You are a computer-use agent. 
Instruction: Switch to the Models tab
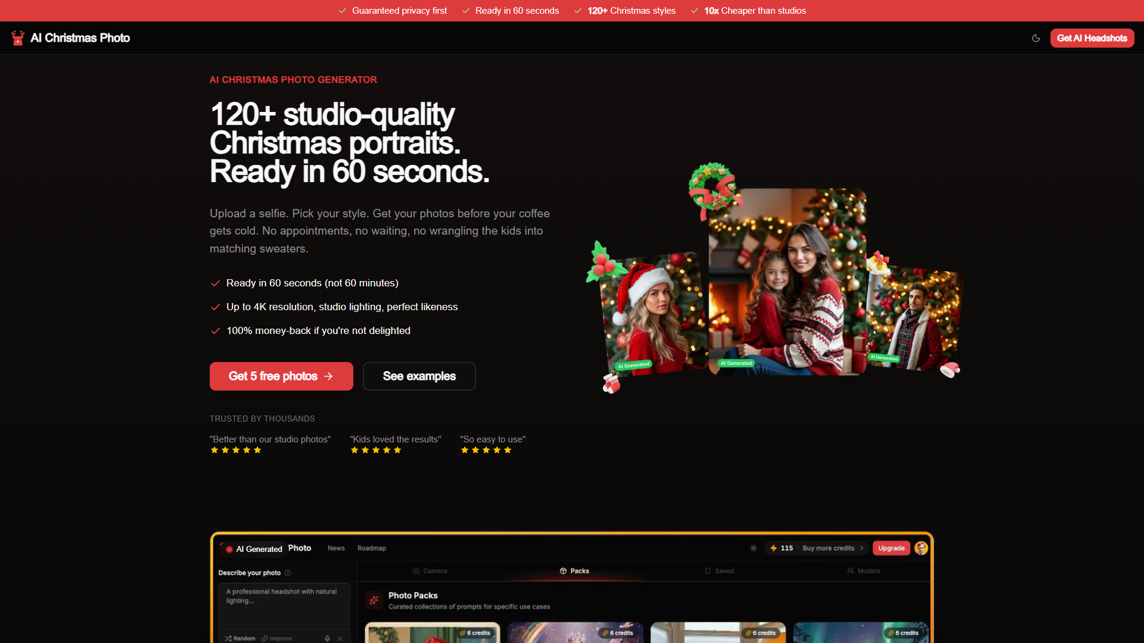click(x=863, y=571)
